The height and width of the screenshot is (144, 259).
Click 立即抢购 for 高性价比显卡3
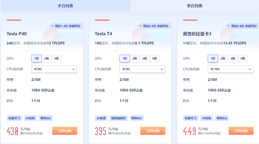click(241, 131)
